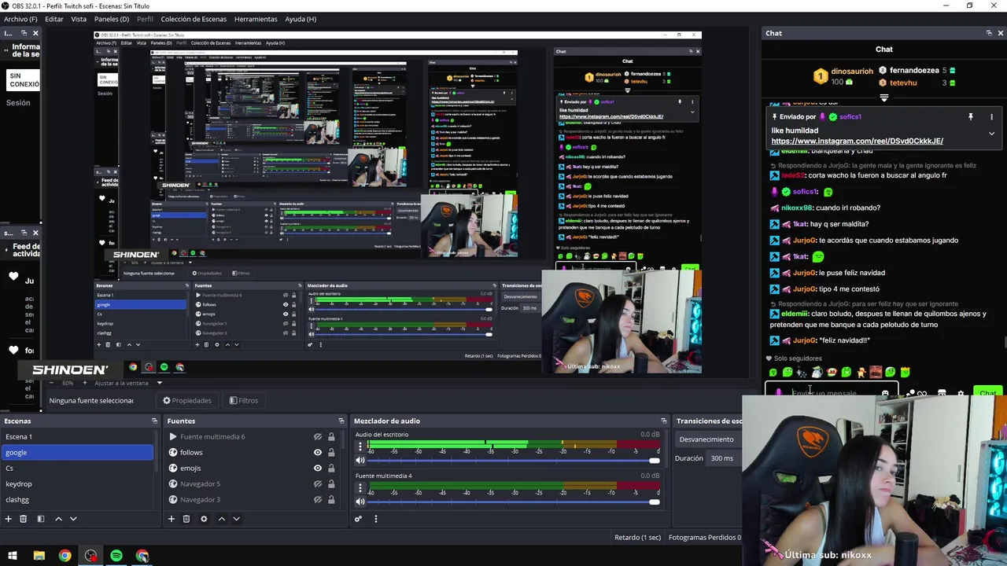Image resolution: width=1007 pixels, height=566 pixels.
Task: Collapse the chat leaderboard arrow
Action: click(884, 98)
